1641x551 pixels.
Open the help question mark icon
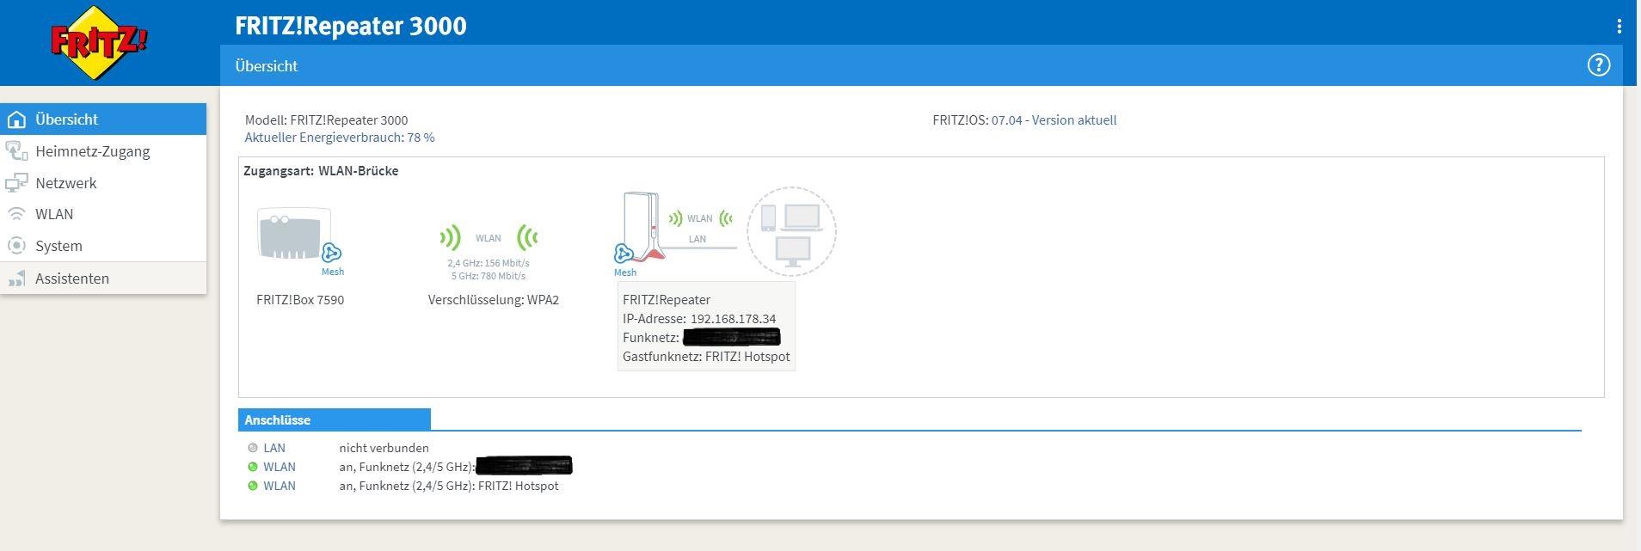click(1598, 65)
